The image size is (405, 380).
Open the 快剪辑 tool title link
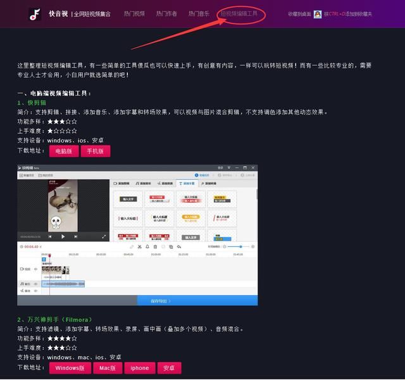32,103
